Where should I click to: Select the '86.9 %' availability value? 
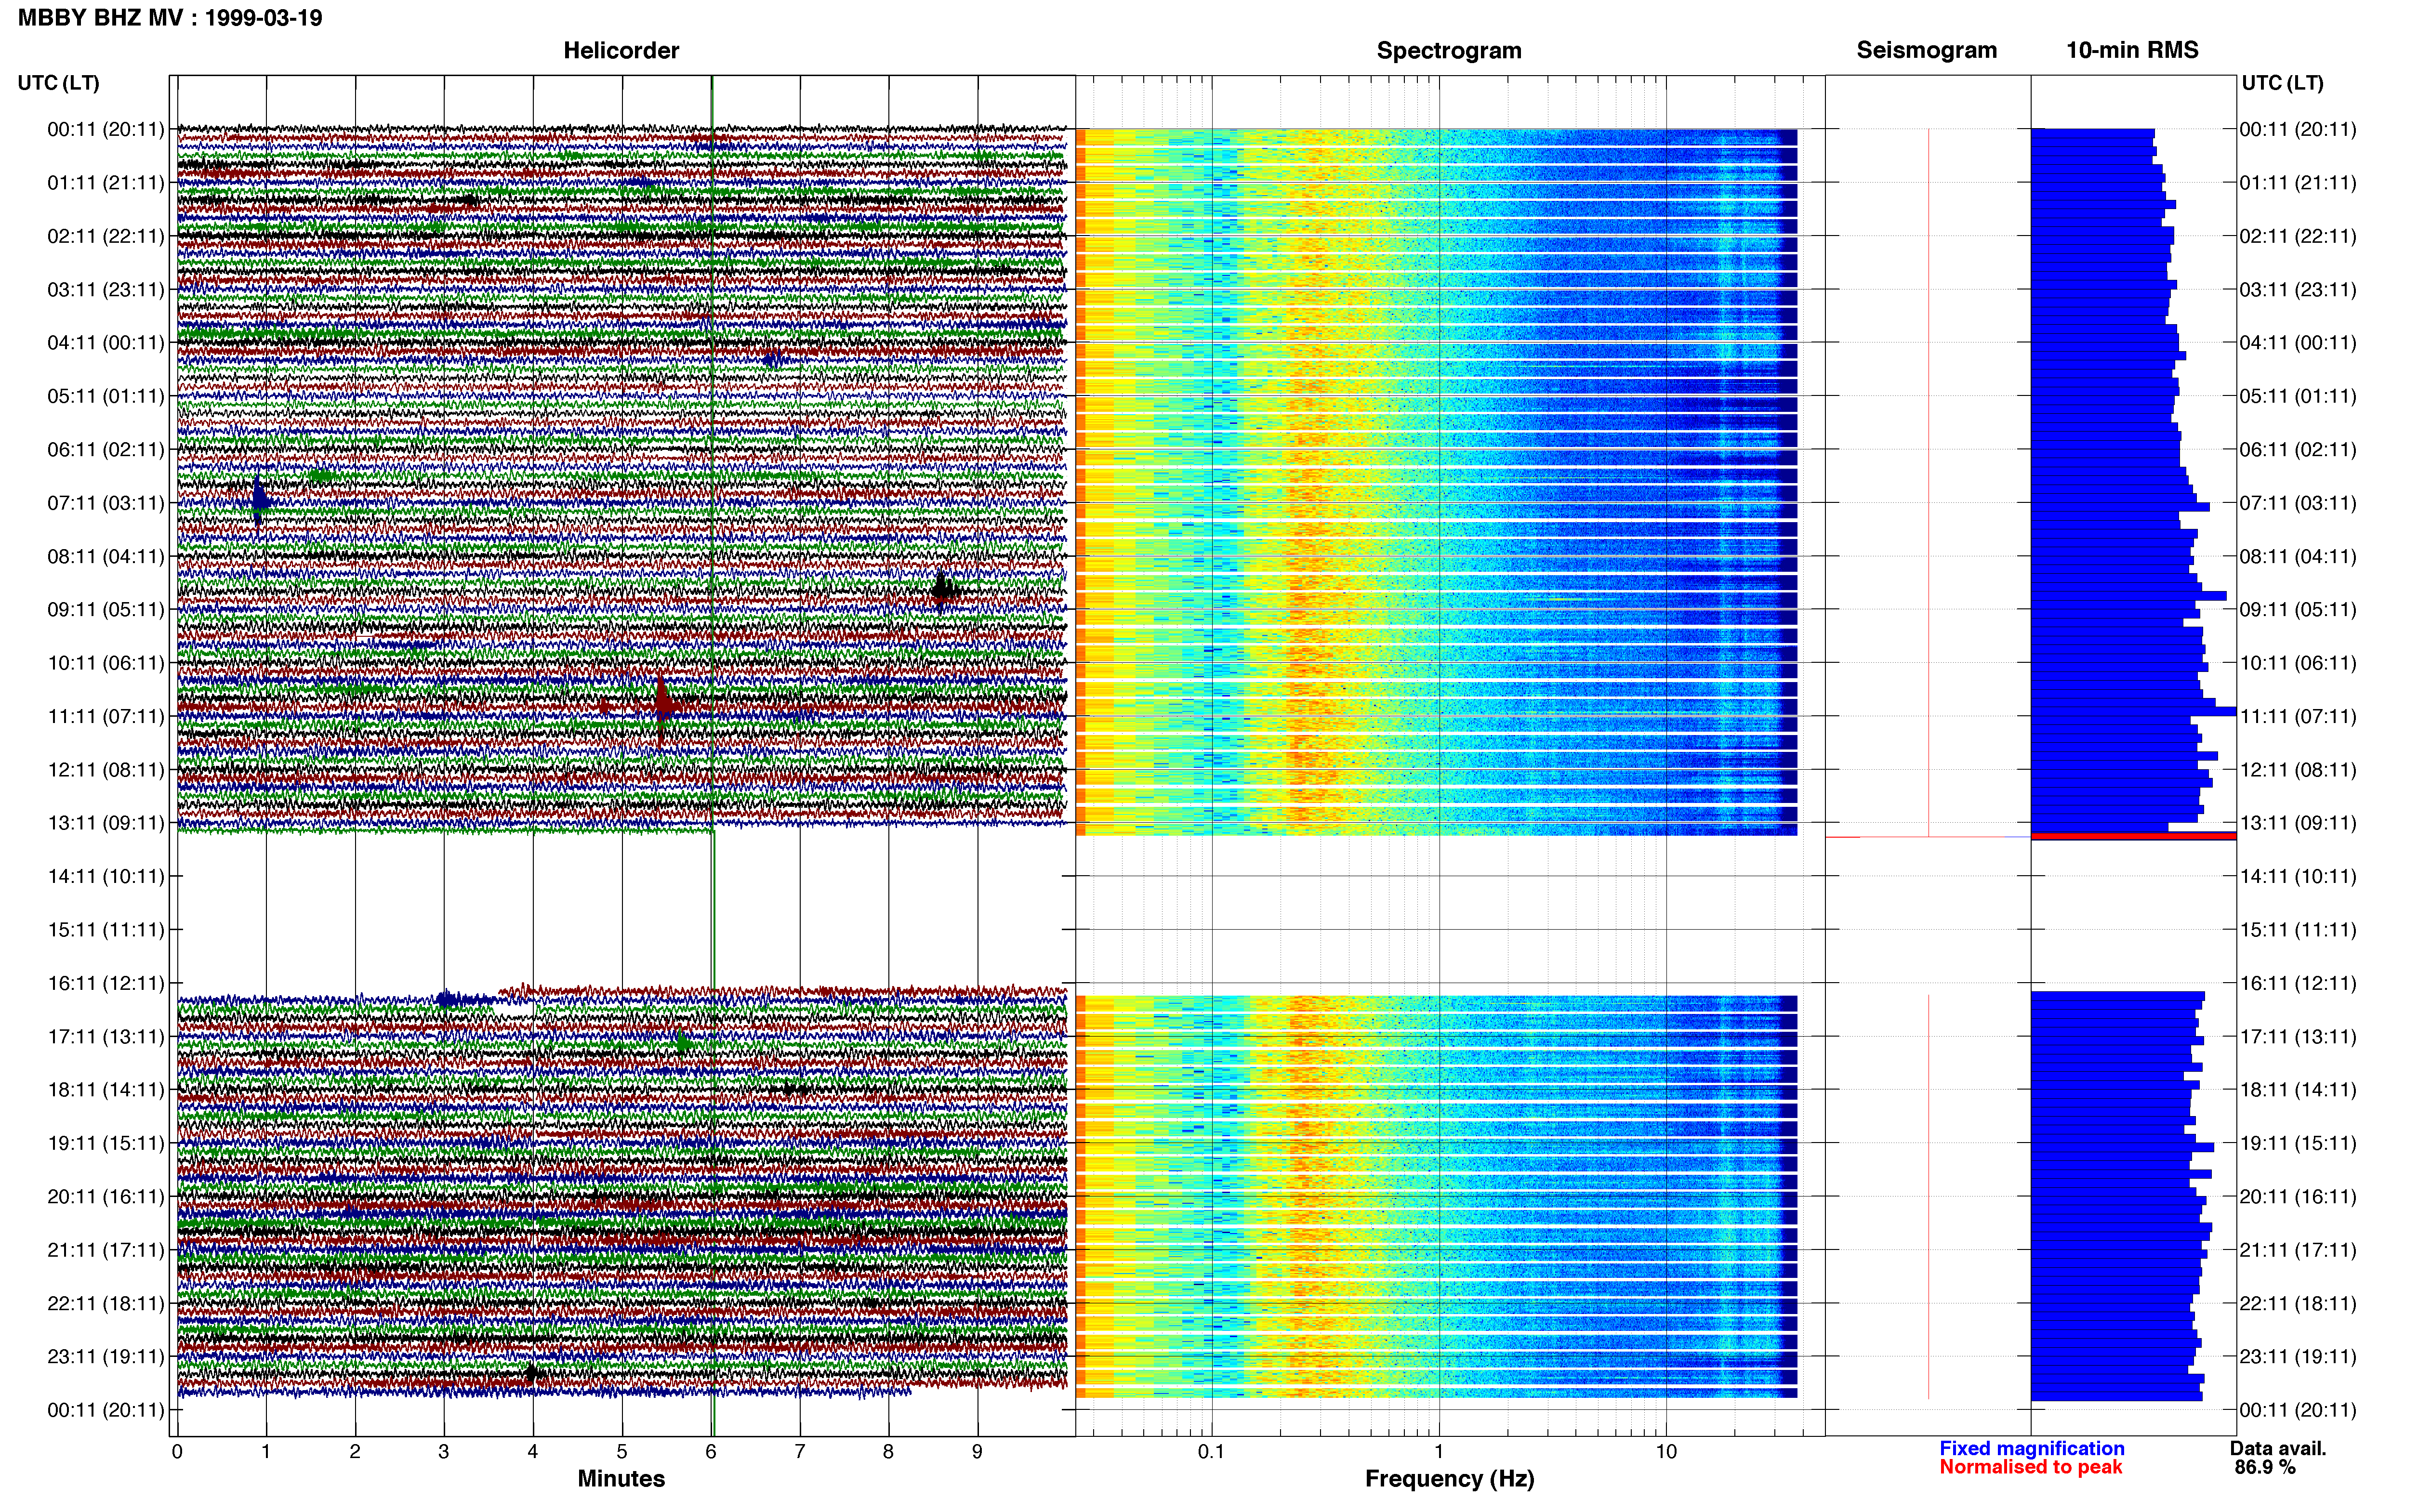[2264, 1467]
